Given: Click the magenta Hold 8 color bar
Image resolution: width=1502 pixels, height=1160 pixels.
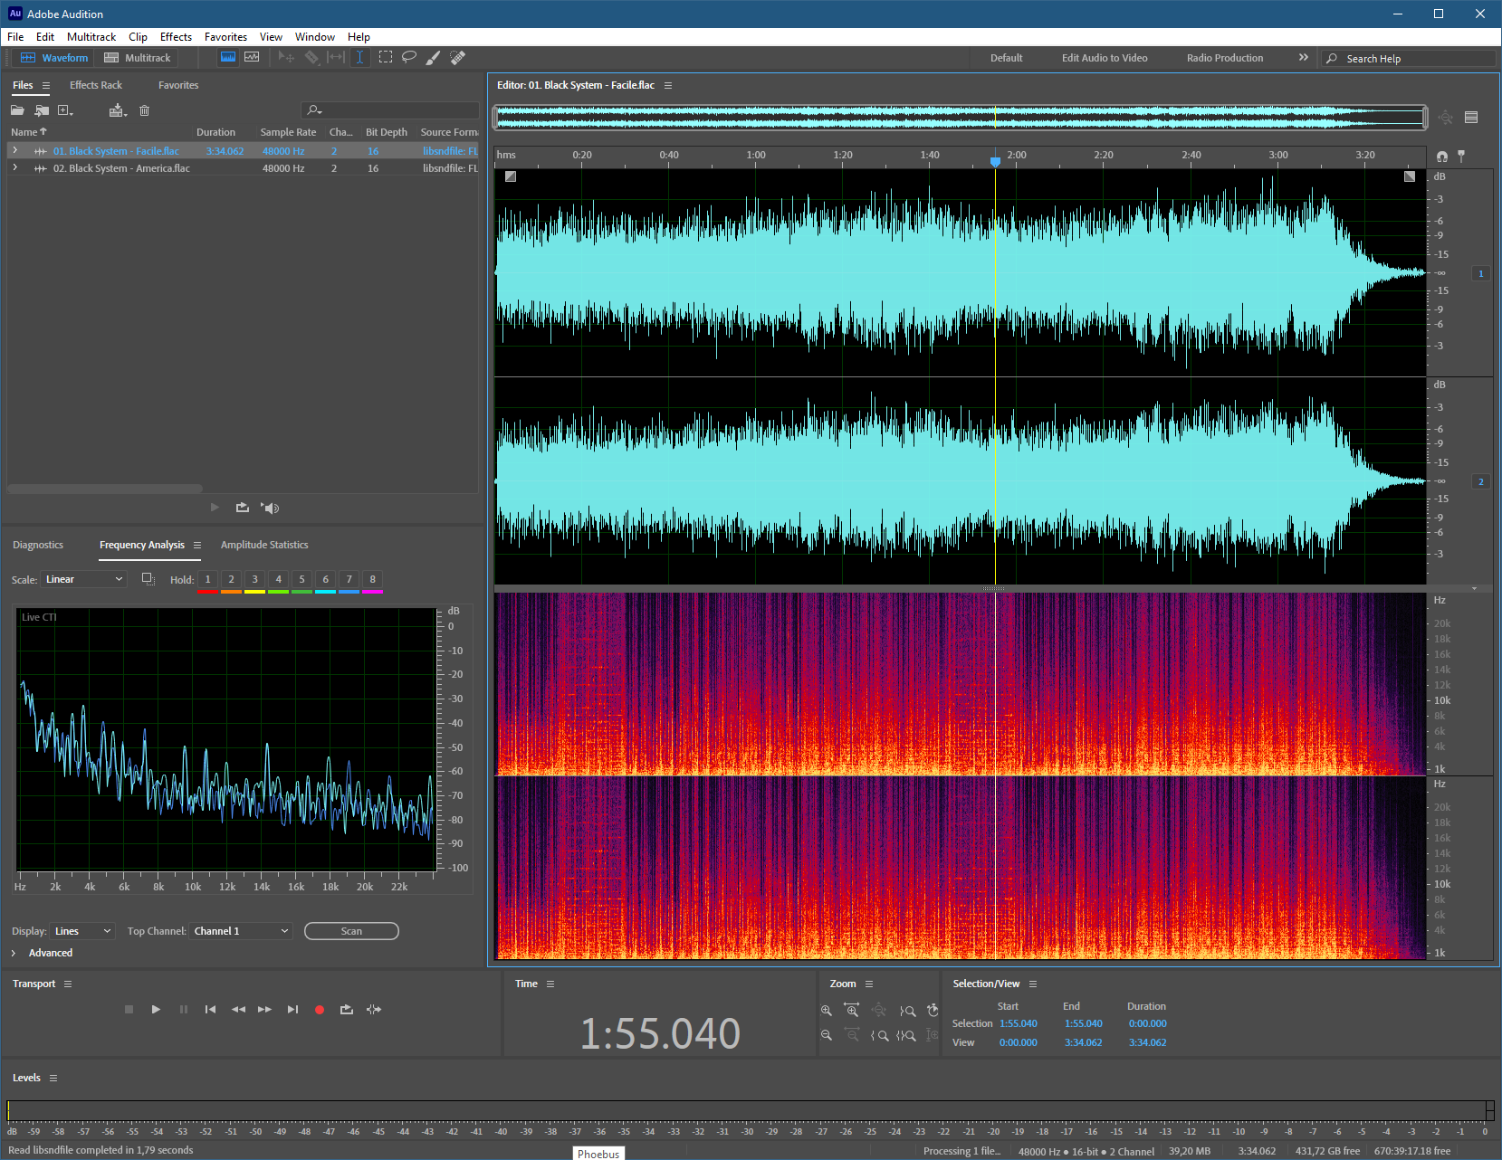Looking at the screenshot, I should coord(372,592).
